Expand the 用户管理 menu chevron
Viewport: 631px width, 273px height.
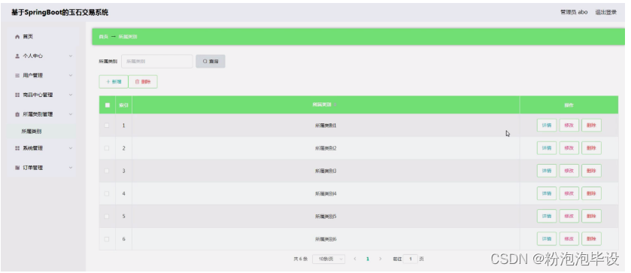71,75
